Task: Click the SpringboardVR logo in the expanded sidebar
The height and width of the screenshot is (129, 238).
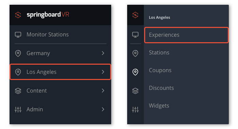Action: (x=42, y=15)
